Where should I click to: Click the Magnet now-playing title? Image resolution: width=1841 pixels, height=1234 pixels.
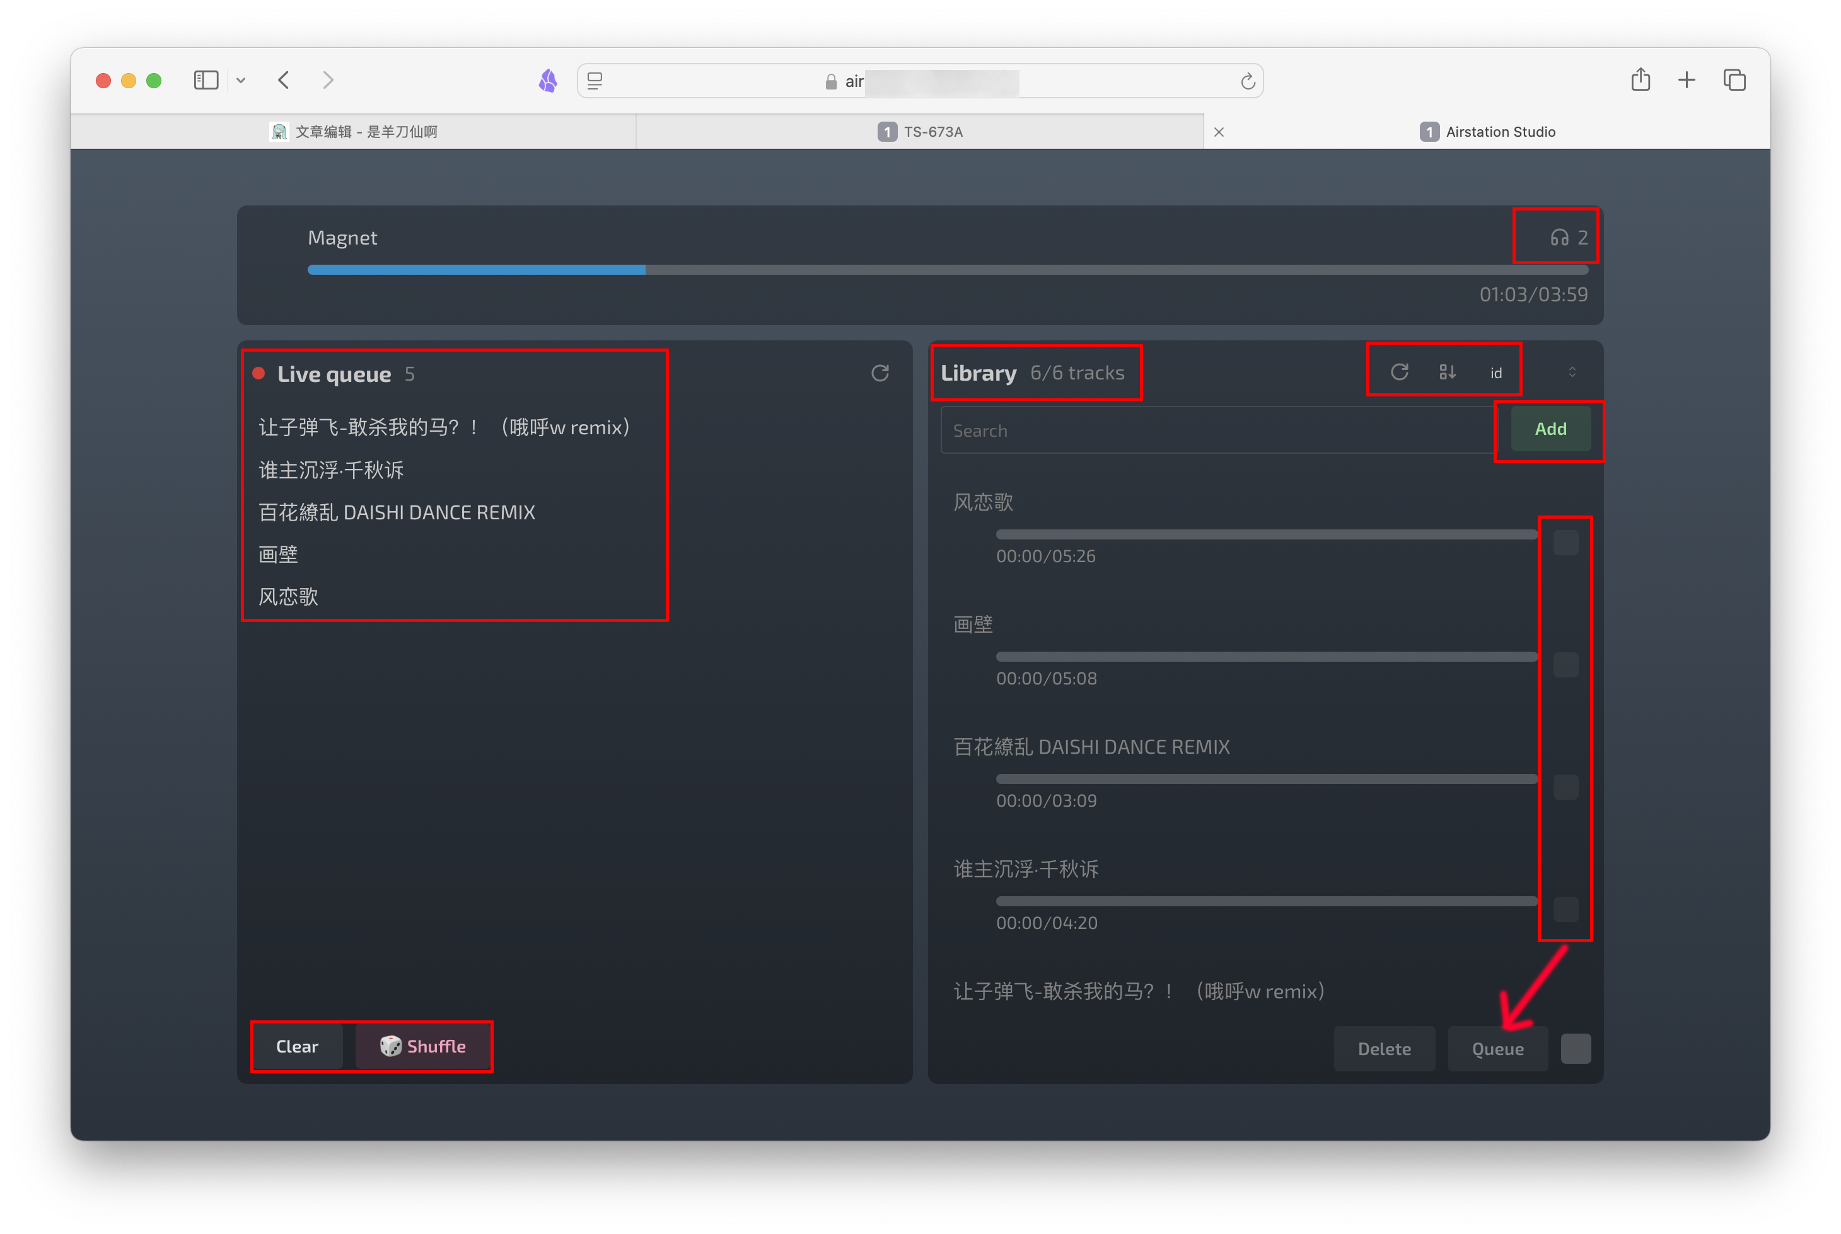coord(342,238)
